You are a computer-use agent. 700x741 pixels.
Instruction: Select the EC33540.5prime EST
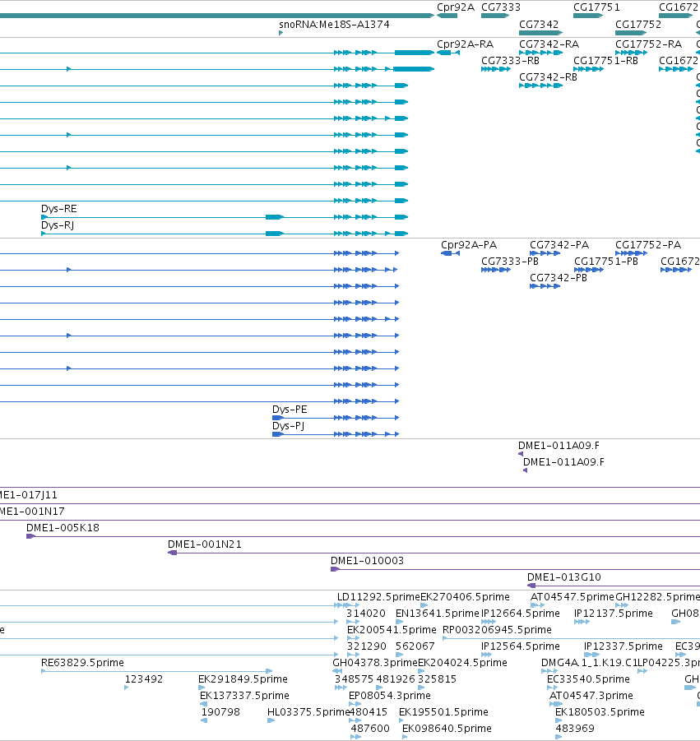tap(552, 688)
